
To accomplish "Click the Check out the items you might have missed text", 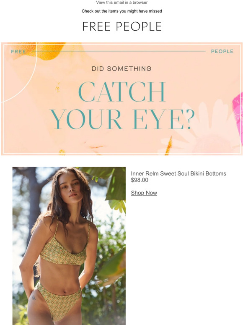I will pos(121,11).
